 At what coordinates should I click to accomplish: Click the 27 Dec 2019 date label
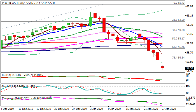pos(80,109)
